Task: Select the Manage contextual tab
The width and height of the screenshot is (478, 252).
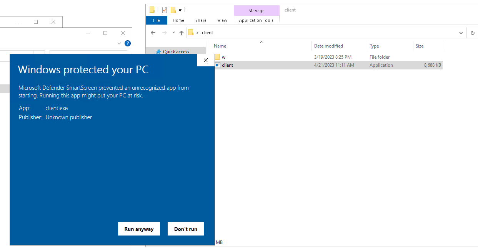Action: click(x=256, y=11)
